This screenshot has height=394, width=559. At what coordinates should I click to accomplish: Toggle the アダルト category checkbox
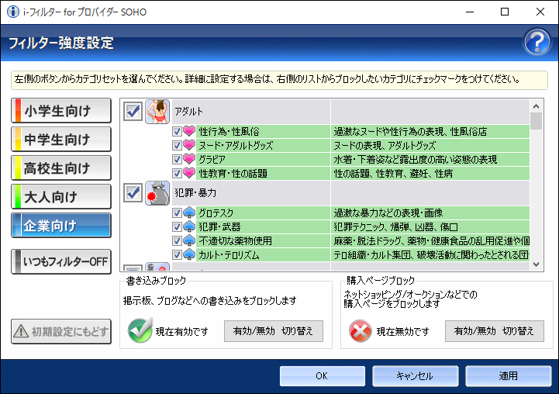coord(133,112)
